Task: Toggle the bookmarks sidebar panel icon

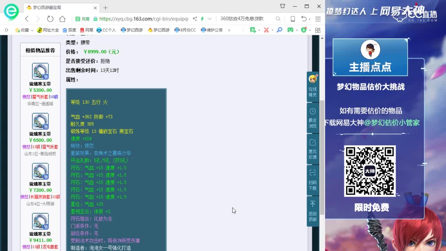Action: 6,30
